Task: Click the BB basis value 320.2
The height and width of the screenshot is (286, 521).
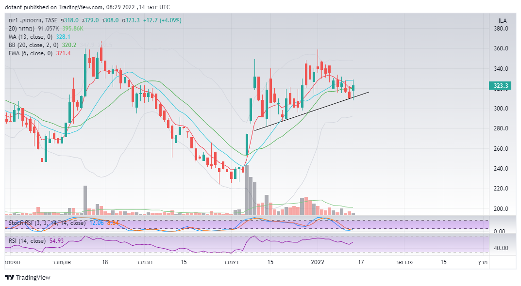Action: click(x=69, y=45)
